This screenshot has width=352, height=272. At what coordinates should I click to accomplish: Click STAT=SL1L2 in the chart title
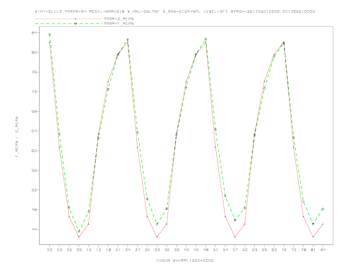click(48, 12)
